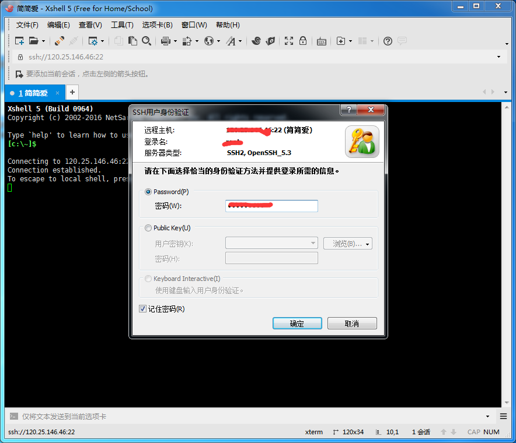Viewport: 516px width, 443px height.
Task: Click the 密码(W) password input field
Action: pos(271,206)
